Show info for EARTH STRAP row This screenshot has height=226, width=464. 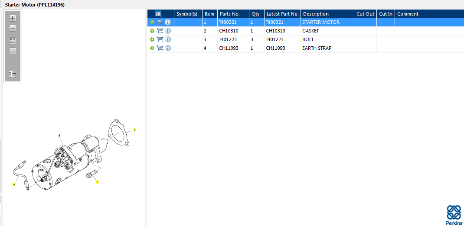(168, 48)
